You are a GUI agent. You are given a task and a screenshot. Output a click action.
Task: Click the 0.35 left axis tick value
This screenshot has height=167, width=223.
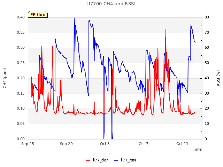coord(21,32)
